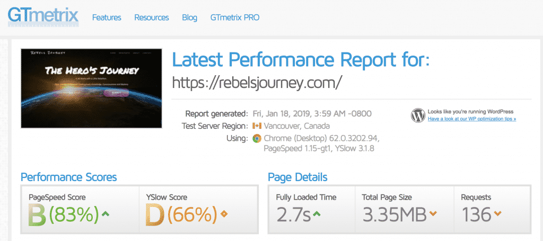This screenshot has width=543, height=241.
Task: Click the orange diamond beside YSlow score
Action: [x=224, y=215]
